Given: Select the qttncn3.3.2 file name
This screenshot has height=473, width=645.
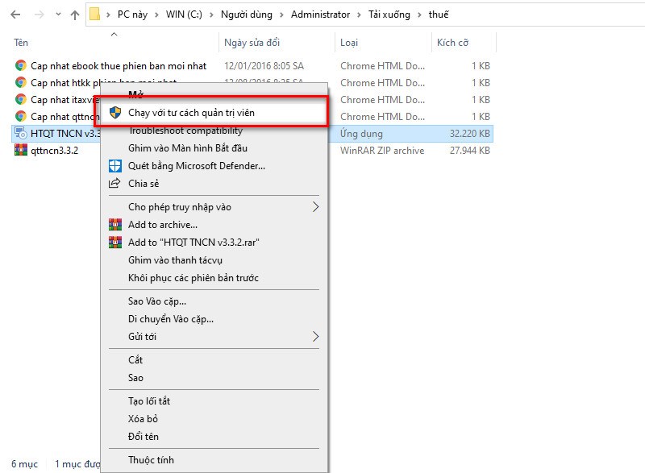Looking at the screenshot, I should click(x=54, y=151).
